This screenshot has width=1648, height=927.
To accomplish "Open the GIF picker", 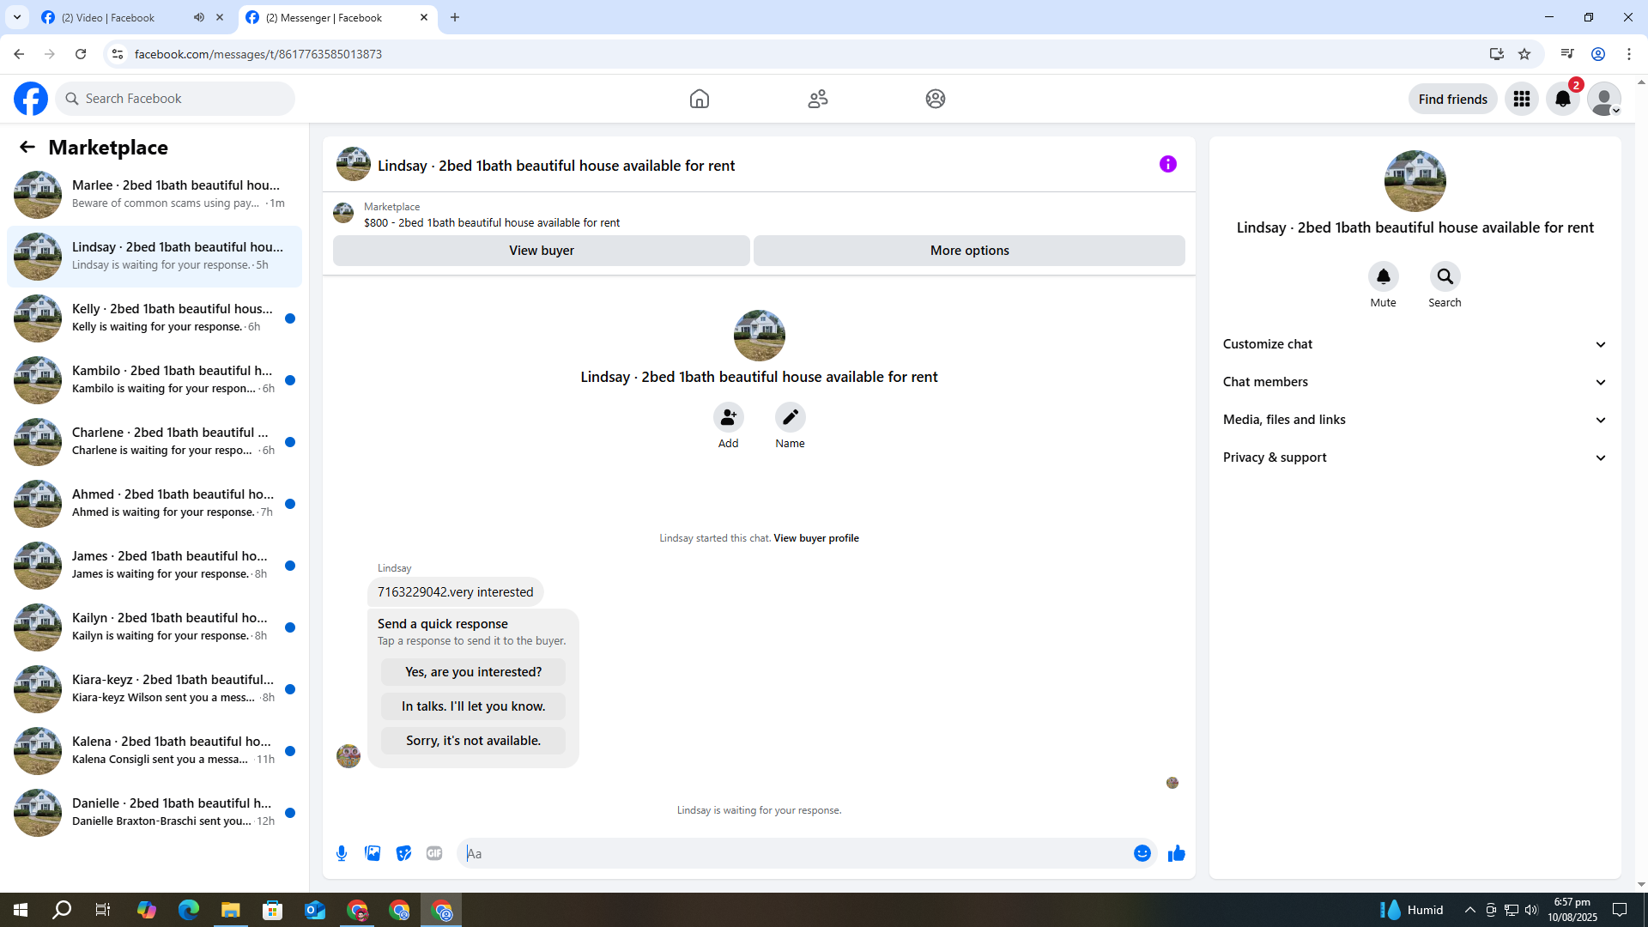I will pyautogui.click(x=434, y=853).
